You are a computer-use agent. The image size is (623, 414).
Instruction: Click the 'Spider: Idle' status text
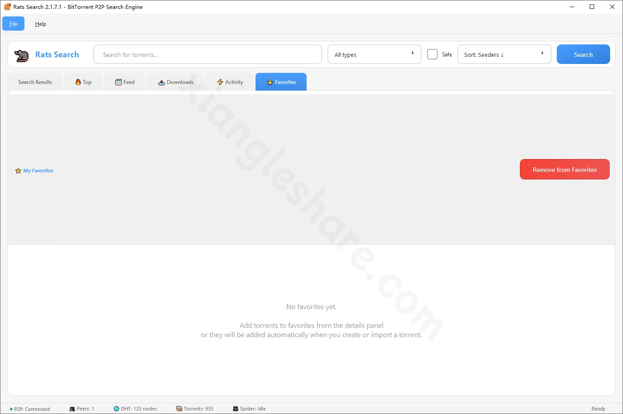tap(253, 409)
